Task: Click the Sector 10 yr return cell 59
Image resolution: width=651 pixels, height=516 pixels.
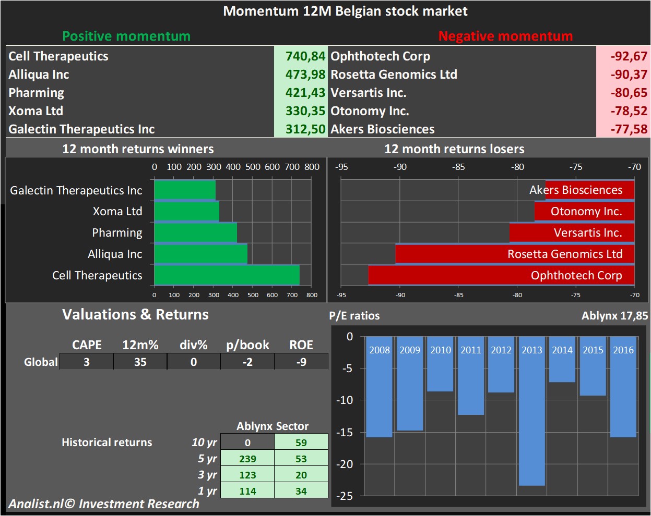Action: [301, 443]
